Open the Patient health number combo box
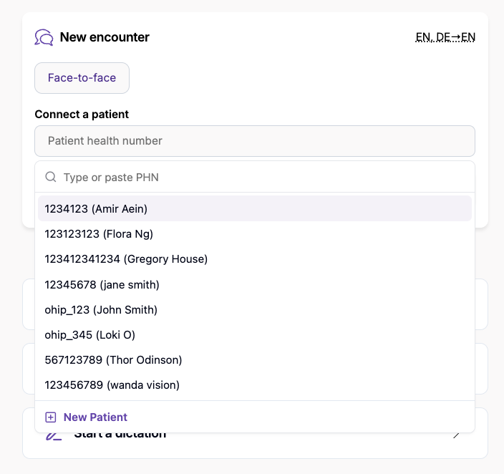 pyautogui.click(x=255, y=141)
